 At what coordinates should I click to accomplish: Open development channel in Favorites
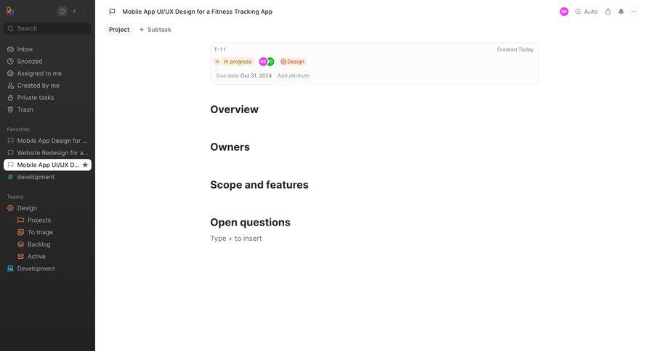click(47, 177)
